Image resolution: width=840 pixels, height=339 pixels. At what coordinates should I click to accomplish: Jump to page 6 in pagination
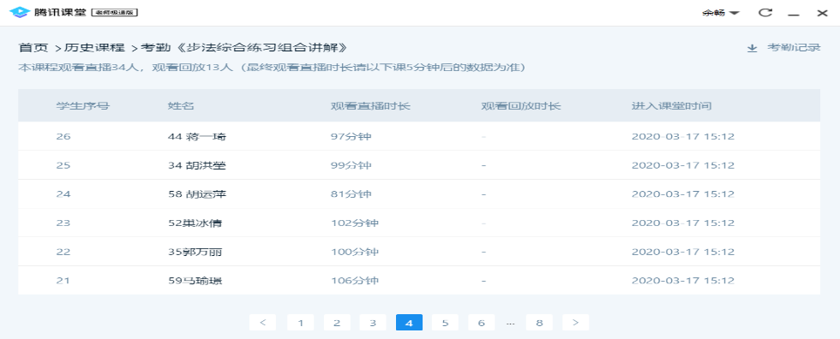coord(481,323)
